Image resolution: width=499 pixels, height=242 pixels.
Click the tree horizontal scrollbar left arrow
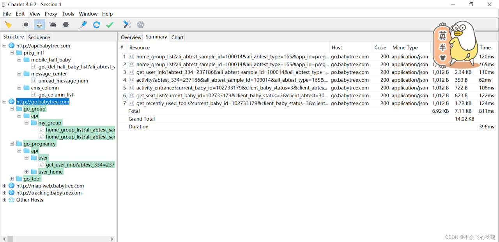click(5, 238)
